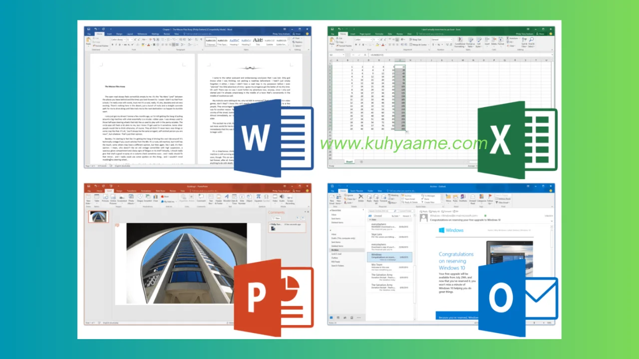Click Share in the Word window
Image resolution: width=639 pixels, height=359 pixels.
(297, 34)
